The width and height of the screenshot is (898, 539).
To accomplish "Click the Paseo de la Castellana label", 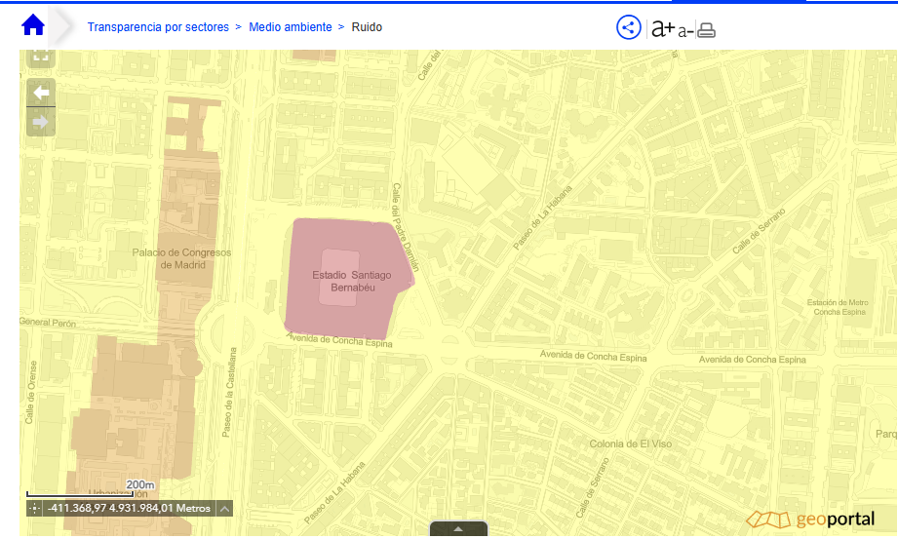I will point(228,393).
